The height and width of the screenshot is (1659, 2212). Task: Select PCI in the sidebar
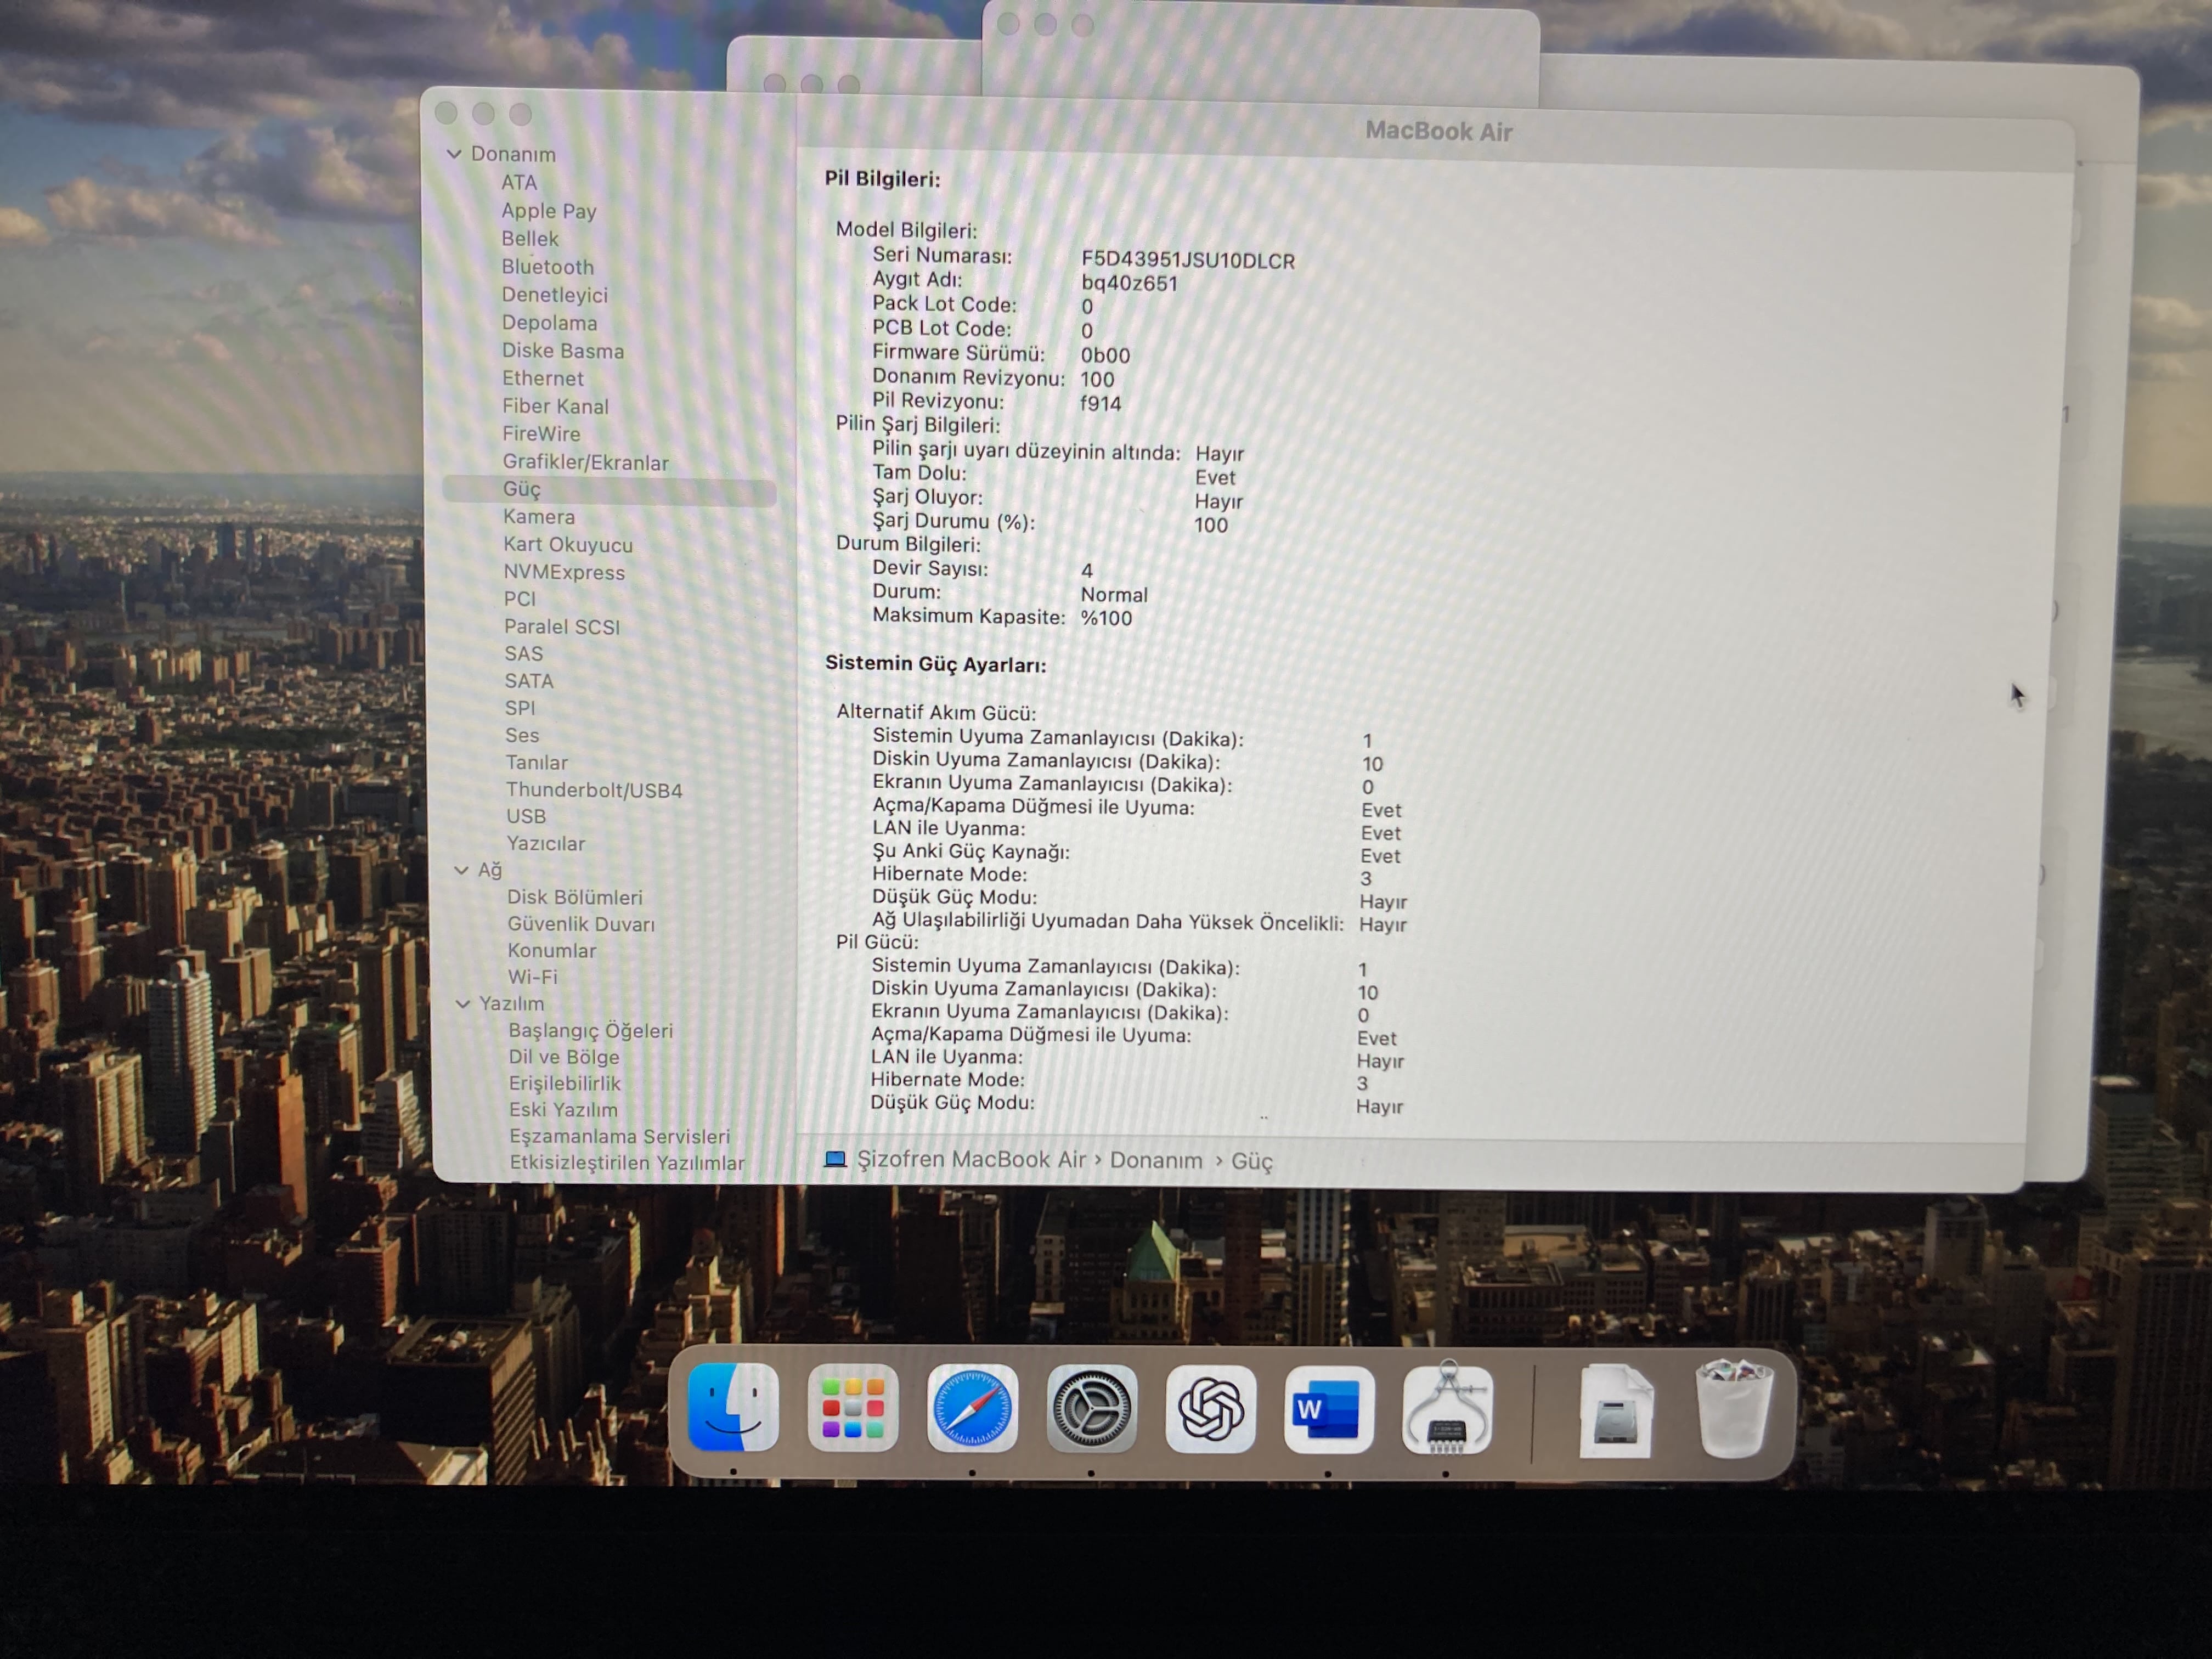coord(520,599)
